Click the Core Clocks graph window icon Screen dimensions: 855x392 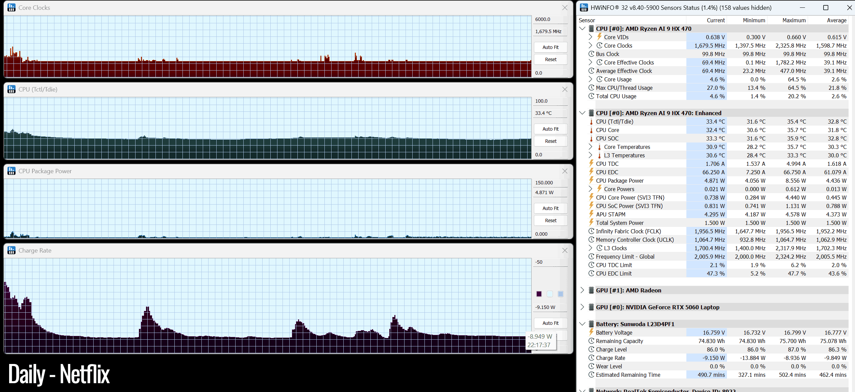click(11, 7)
